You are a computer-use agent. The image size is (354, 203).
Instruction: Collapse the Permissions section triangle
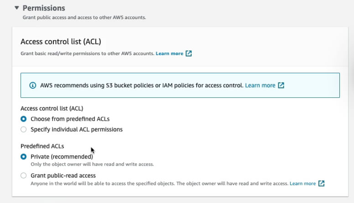click(x=17, y=8)
